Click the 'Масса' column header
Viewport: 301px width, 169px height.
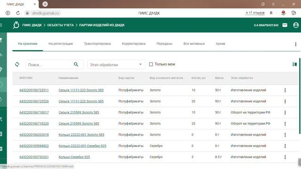[x=219, y=78]
